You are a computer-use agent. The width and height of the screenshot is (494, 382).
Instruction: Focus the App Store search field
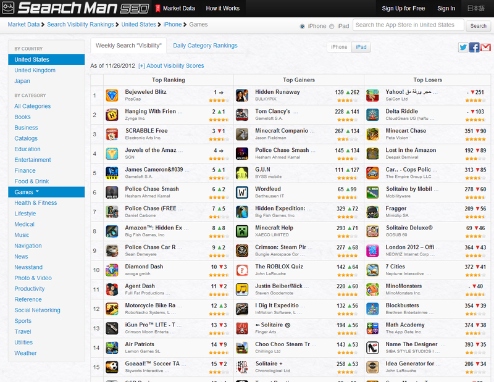408,25
